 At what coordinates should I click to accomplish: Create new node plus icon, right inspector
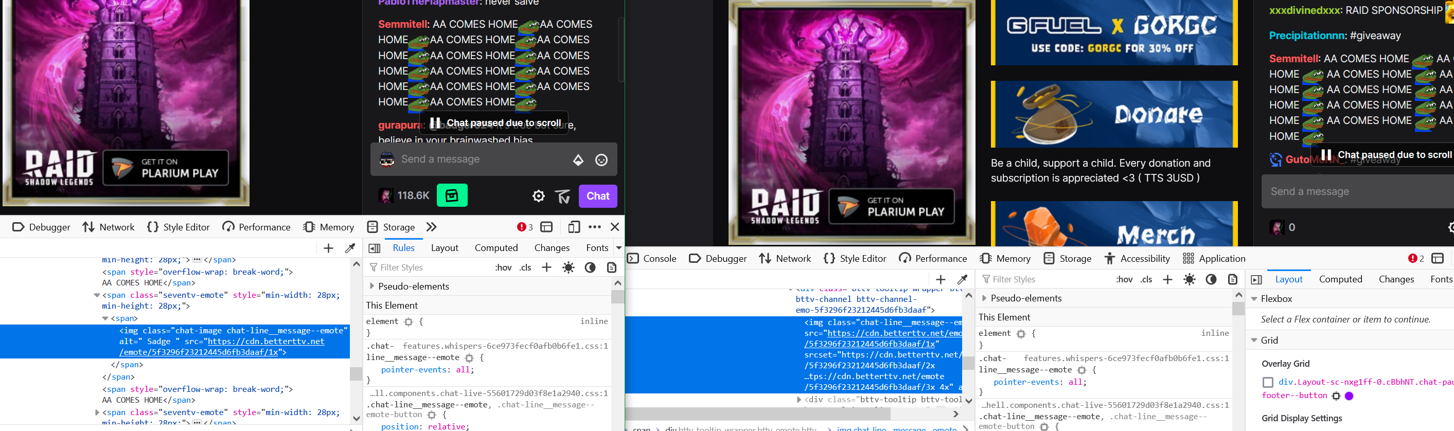941,279
